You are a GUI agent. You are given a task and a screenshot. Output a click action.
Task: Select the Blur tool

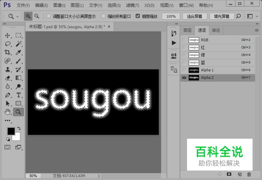pos(7,86)
